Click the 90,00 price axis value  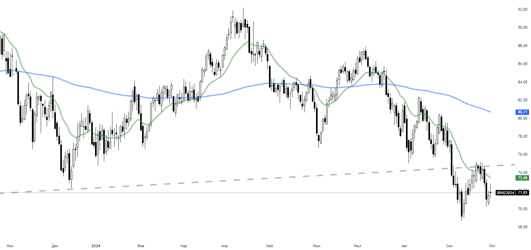click(x=522, y=27)
